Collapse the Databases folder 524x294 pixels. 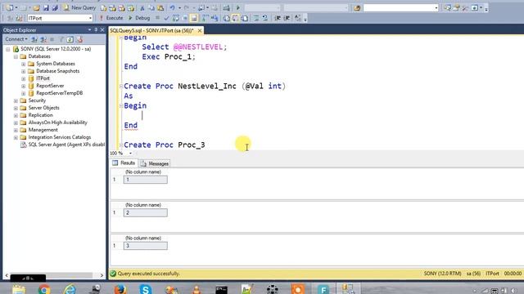(x=16, y=56)
